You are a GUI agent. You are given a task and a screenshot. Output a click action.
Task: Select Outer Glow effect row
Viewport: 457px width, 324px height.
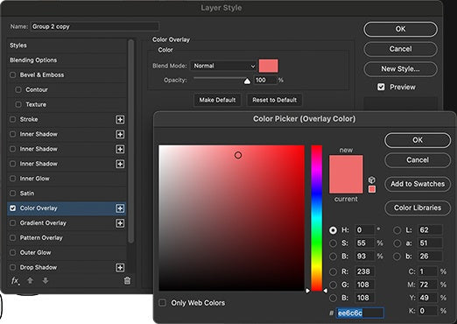[67, 252]
